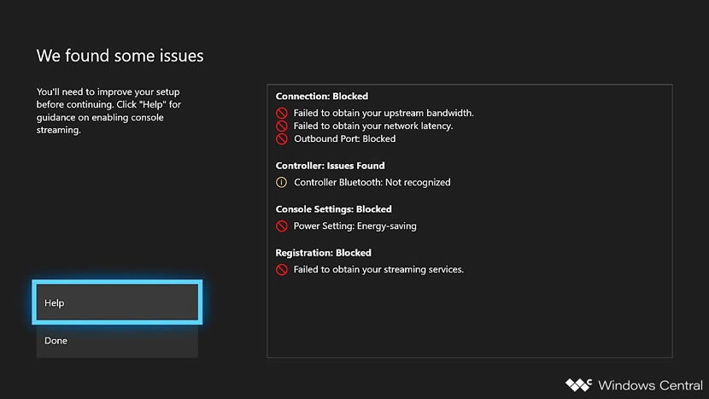The height and width of the screenshot is (399, 709).
Task: Click blocked icon beside streaming services failure
Action: point(282,269)
